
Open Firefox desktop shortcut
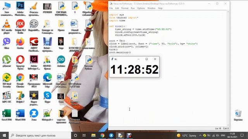point(20,44)
